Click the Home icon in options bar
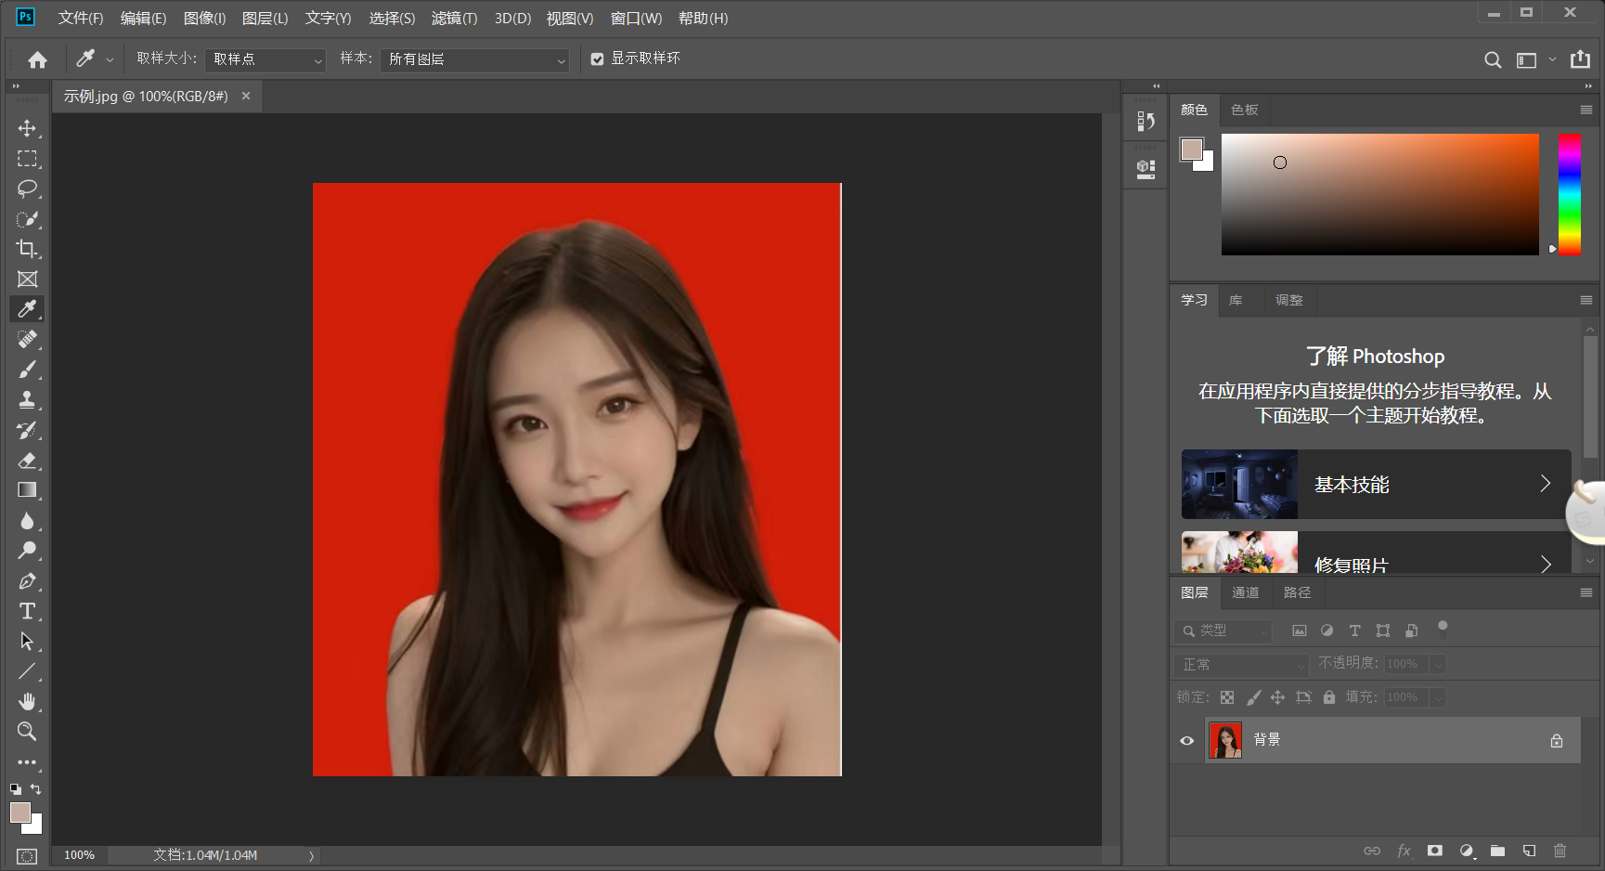The height and width of the screenshot is (871, 1605). [x=37, y=59]
